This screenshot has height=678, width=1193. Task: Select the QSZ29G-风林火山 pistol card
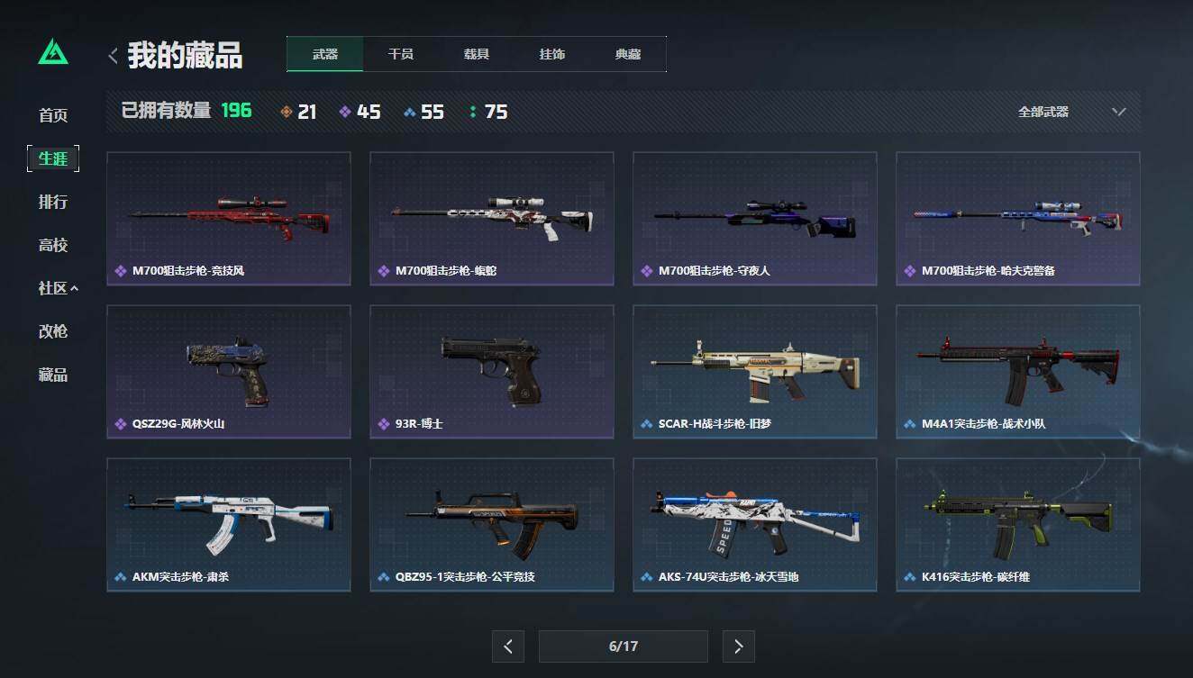tap(229, 372)
